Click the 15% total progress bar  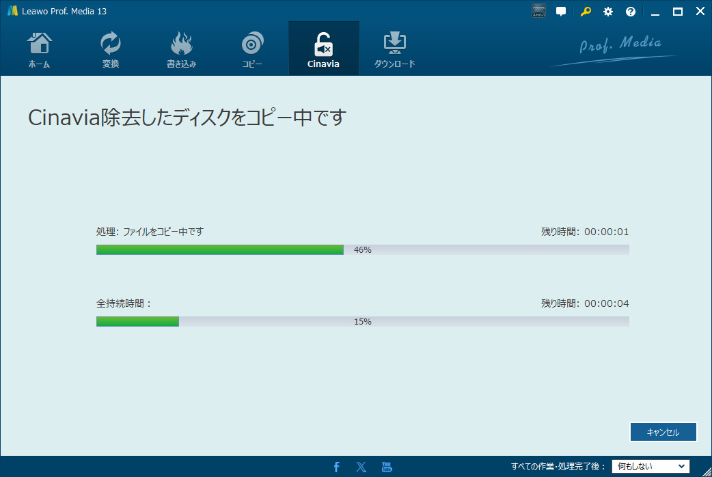click(x=362, y=321)
